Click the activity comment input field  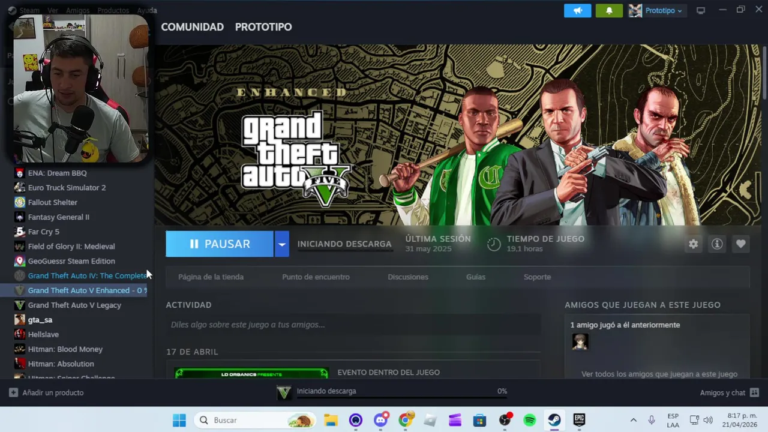coord(353,325)
